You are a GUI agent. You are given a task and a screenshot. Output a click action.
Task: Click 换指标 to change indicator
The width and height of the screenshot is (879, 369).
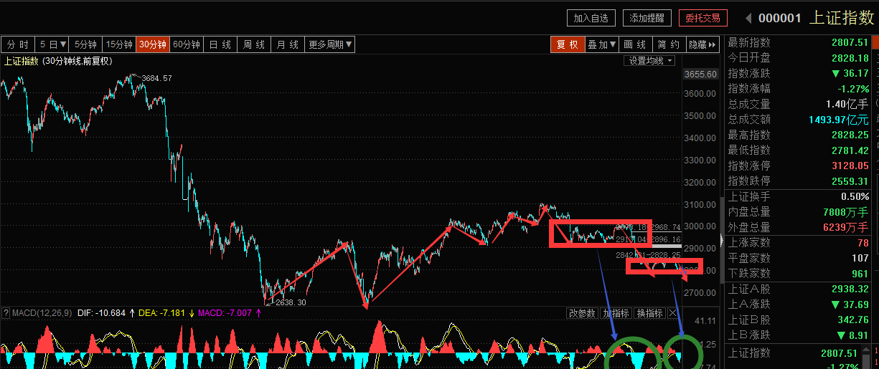[x=650, y=313]
